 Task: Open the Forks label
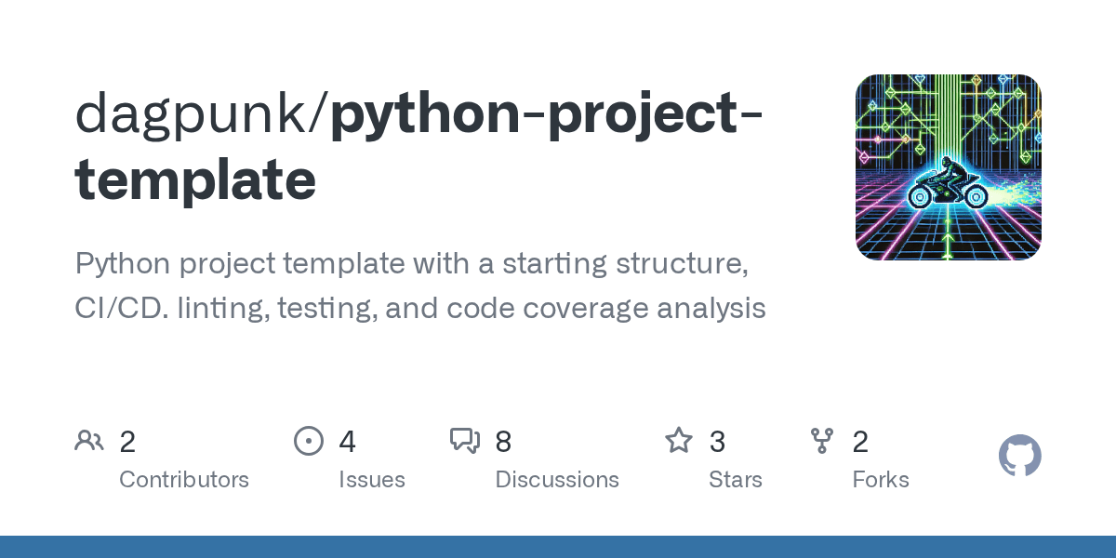[x=880, y=480]
